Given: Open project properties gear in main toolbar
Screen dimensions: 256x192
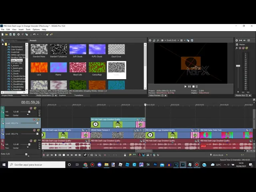Looking at the screenshot, I should [x=18, y=34].
